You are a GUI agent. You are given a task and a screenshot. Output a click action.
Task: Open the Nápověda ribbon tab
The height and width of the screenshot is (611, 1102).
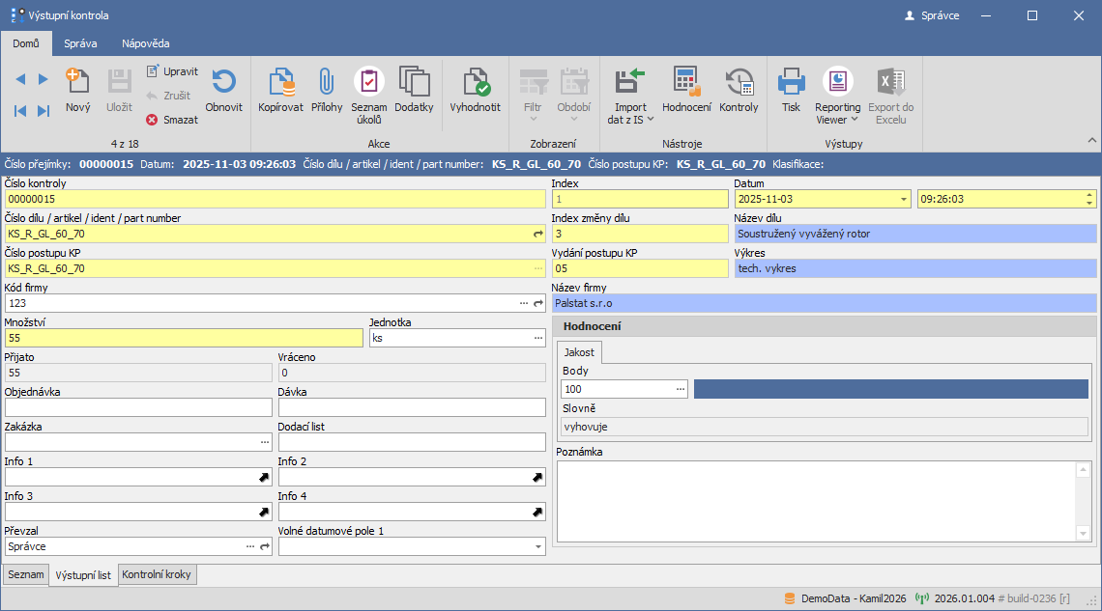click(x=145, y=43)
